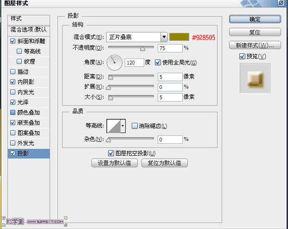Close the Layer Style dialog window
The height and width of the screenshot is (229, 288).
click(281, 4)
